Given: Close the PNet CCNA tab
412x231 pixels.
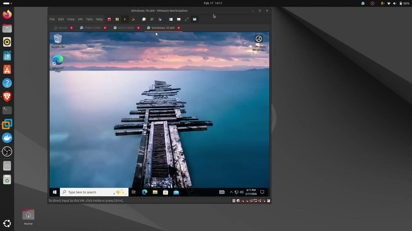Looking at the screenshot, I should coord(105,28).
